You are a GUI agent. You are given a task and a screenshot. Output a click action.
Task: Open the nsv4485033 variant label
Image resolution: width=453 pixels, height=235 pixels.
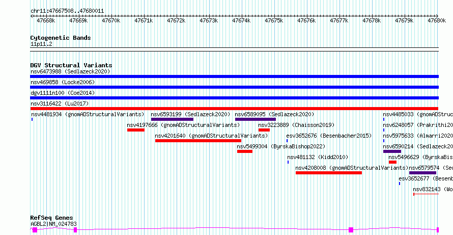tap(418, 114)
